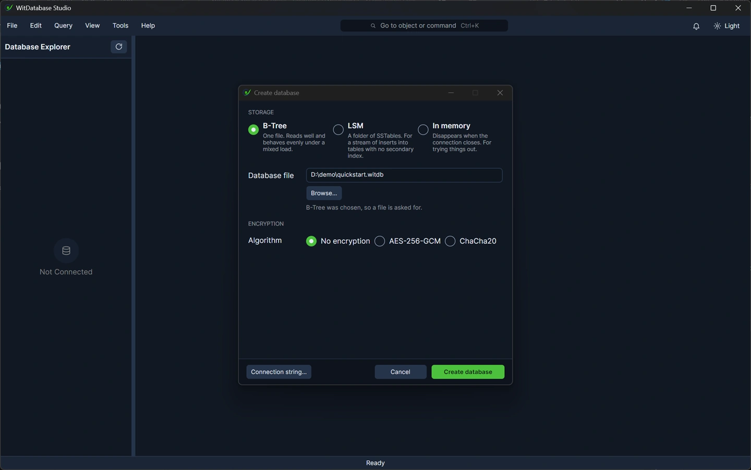This screenshot has width=751, height=470.
Task: Open the Tools menu
Action: point(120,26)
